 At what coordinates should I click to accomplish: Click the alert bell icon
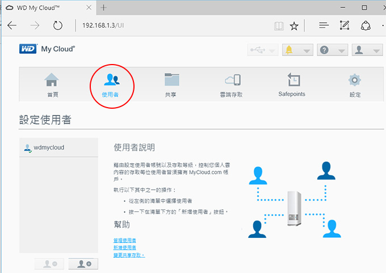coord(289,50)
